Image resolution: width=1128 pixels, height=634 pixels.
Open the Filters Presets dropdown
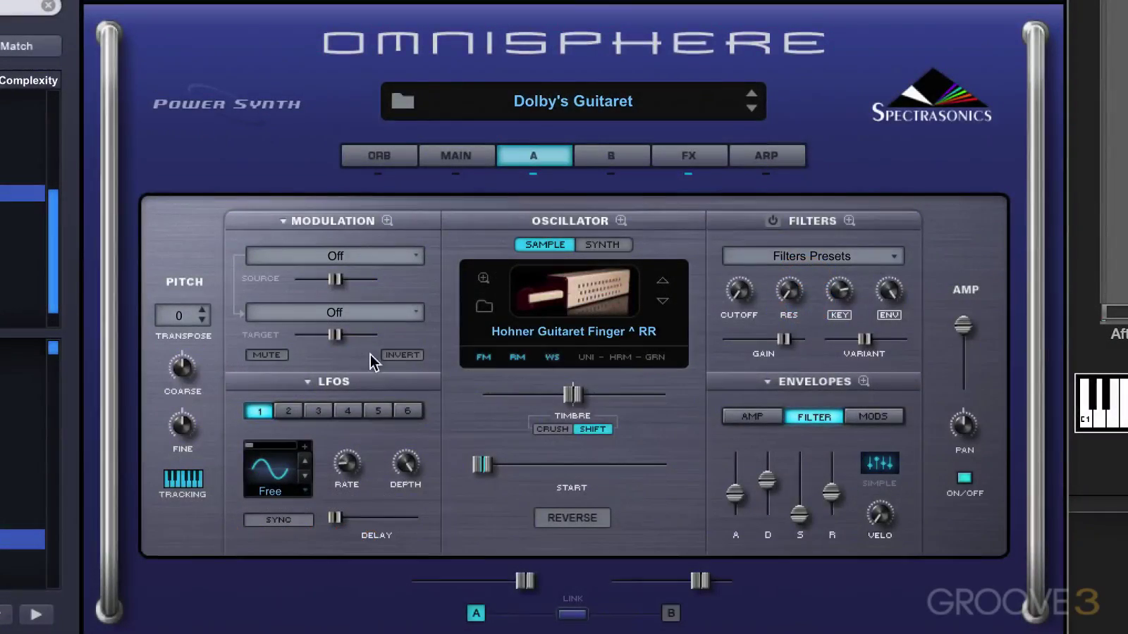813,256
